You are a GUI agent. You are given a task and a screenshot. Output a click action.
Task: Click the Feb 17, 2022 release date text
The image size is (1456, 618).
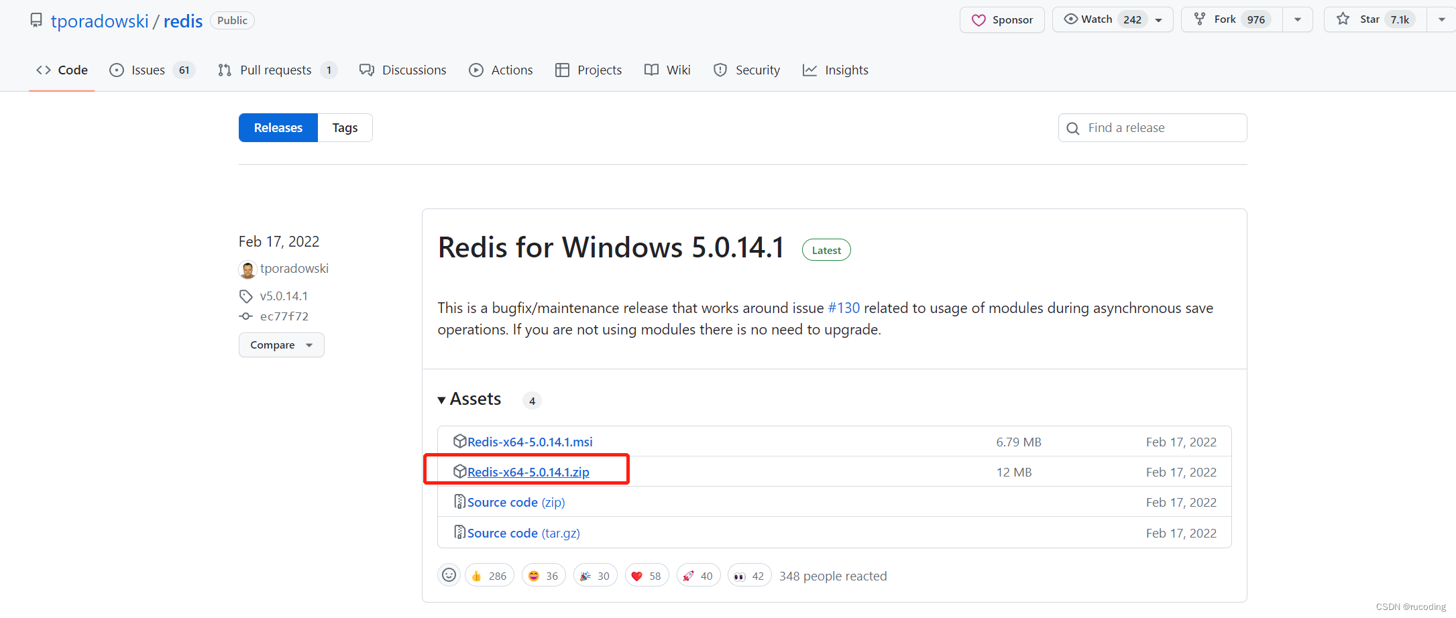[x=279, y=241]
